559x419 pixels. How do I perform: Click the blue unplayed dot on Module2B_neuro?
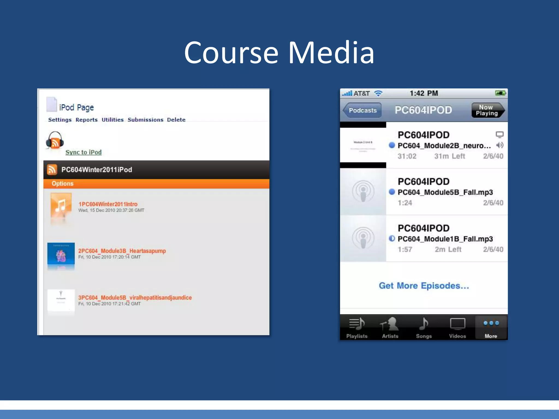coord(392,145)
